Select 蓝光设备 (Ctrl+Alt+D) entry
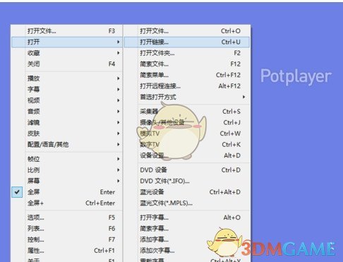Viewport: 343px width, 262px height. tap(187, 192)
